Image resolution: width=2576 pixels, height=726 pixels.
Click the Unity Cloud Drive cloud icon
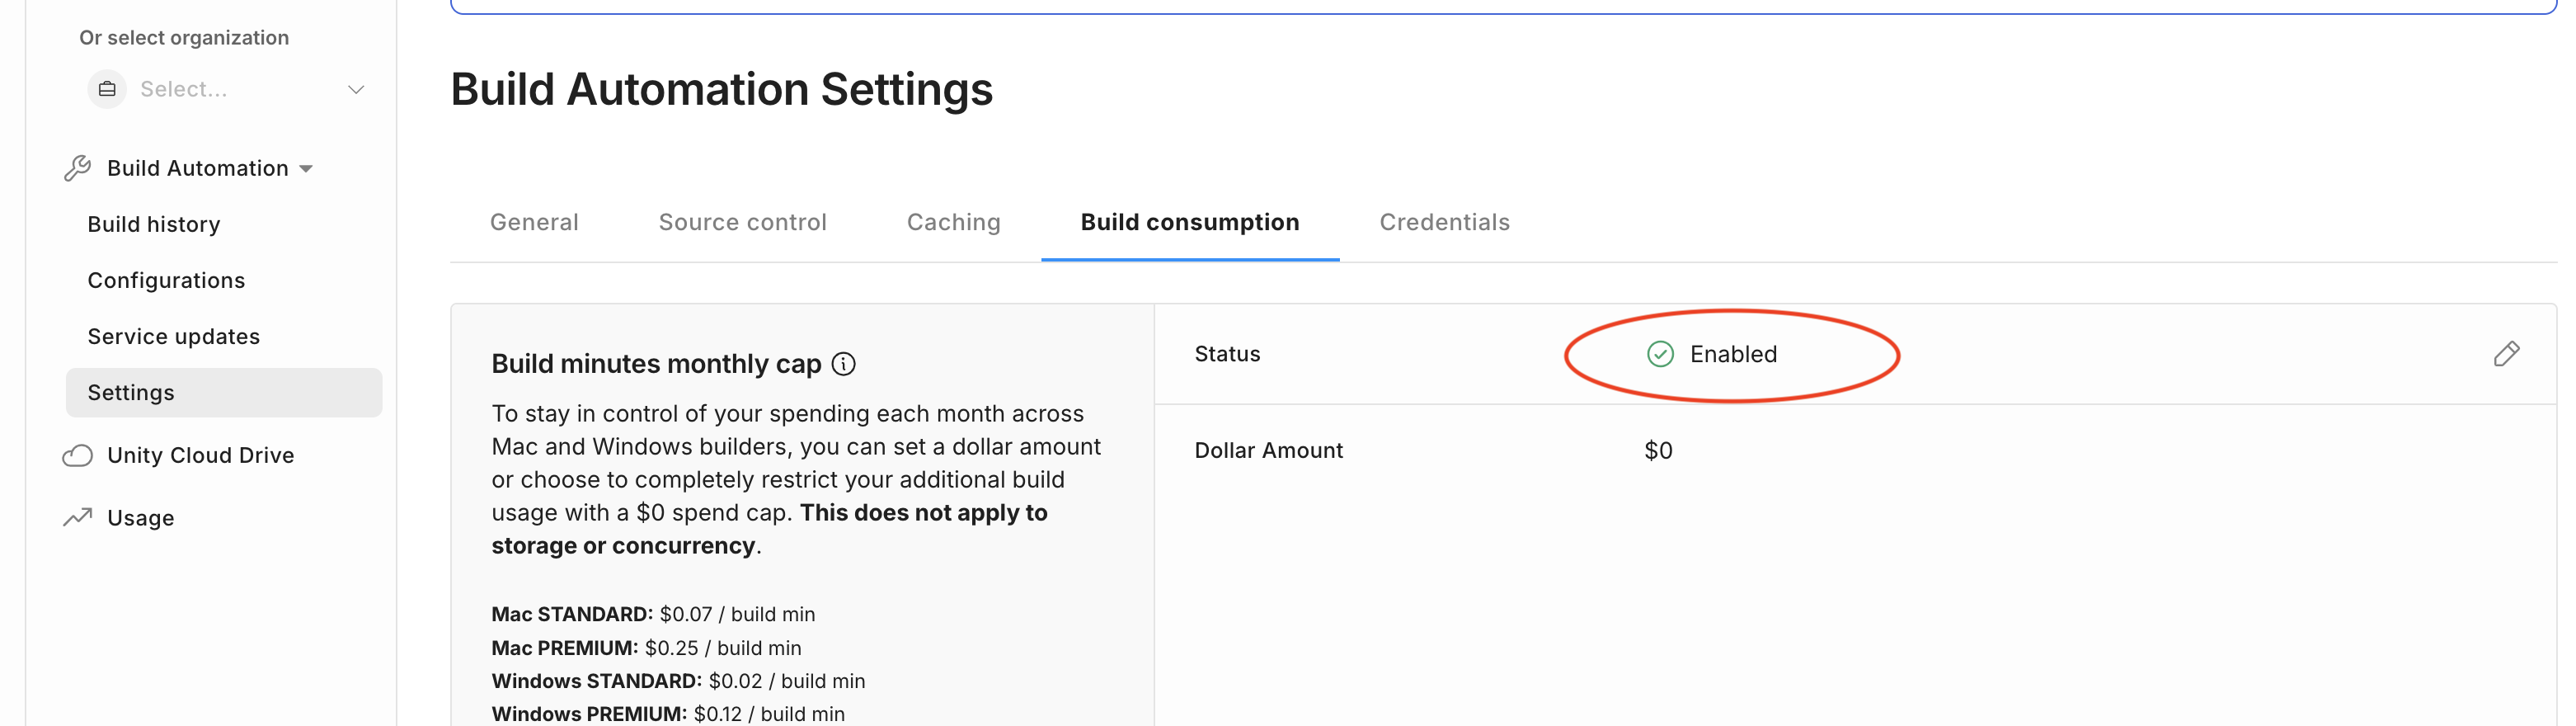pos(76,455)
